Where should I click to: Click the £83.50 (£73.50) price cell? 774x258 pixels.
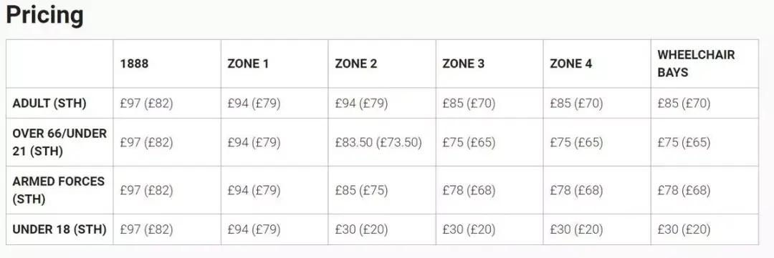pyautogui.click(x=378, y=142)
